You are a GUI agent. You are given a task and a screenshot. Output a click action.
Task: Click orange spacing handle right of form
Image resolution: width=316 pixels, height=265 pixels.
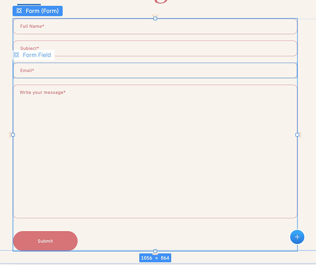(300, 135)
